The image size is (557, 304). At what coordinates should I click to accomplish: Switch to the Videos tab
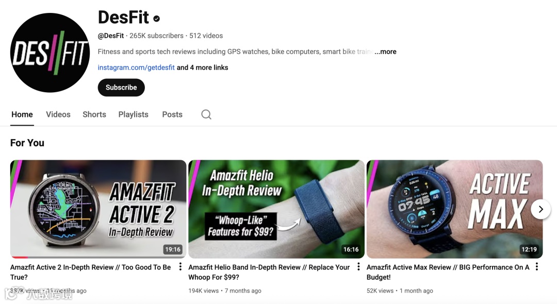click(x=58, y=114)
